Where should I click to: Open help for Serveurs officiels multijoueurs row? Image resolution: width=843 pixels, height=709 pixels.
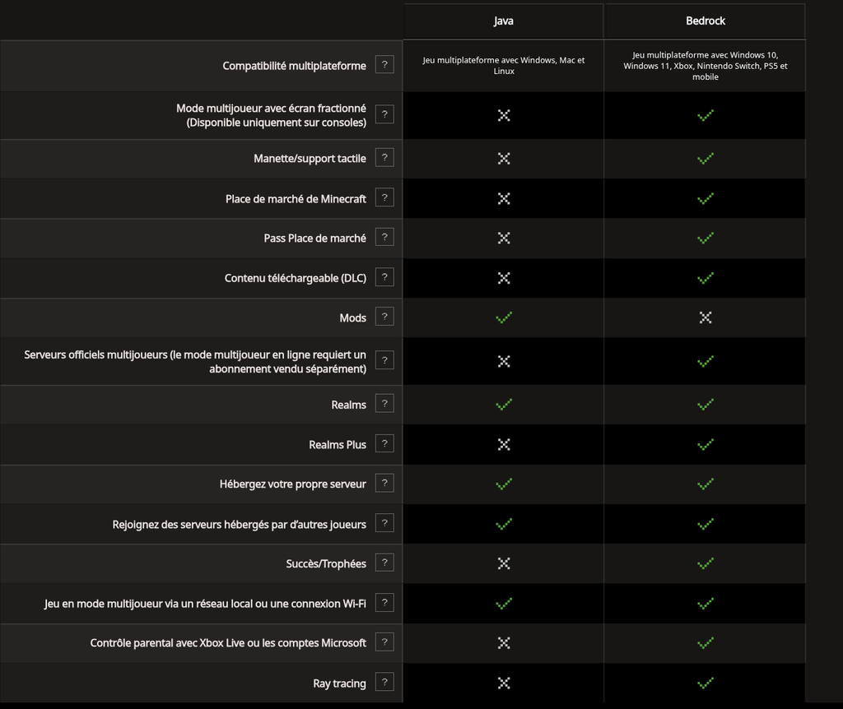(x=384, y=360)
